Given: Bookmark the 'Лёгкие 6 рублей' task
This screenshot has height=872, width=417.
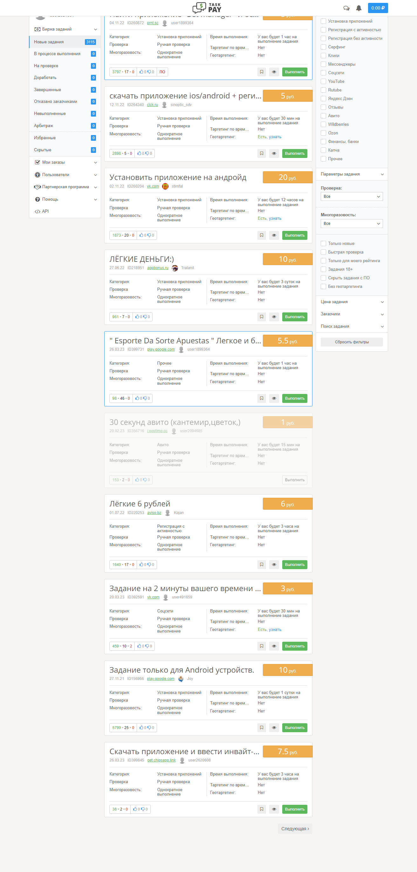Looking at the screenshot, I should tap(262, 565).
